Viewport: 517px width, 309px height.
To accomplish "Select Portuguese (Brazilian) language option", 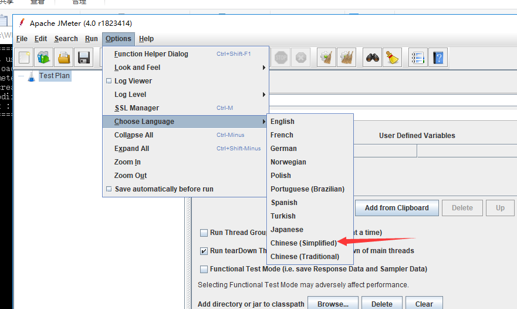I will [x=310, y=189].
